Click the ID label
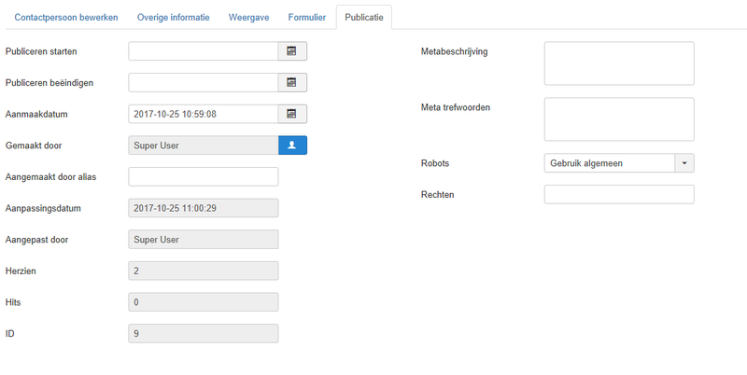The height and width of the screenshot is (375, 747). pyautogui.click(x=10, y=334)
